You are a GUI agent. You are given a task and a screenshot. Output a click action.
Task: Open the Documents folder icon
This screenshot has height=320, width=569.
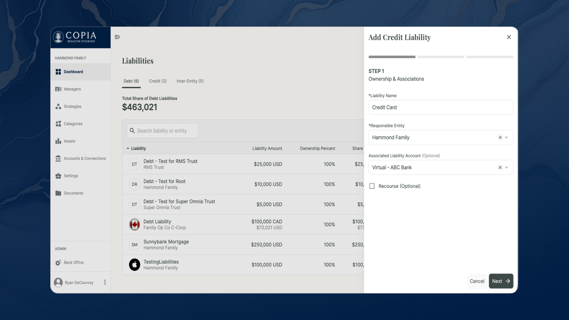click(x=58, y=193)
